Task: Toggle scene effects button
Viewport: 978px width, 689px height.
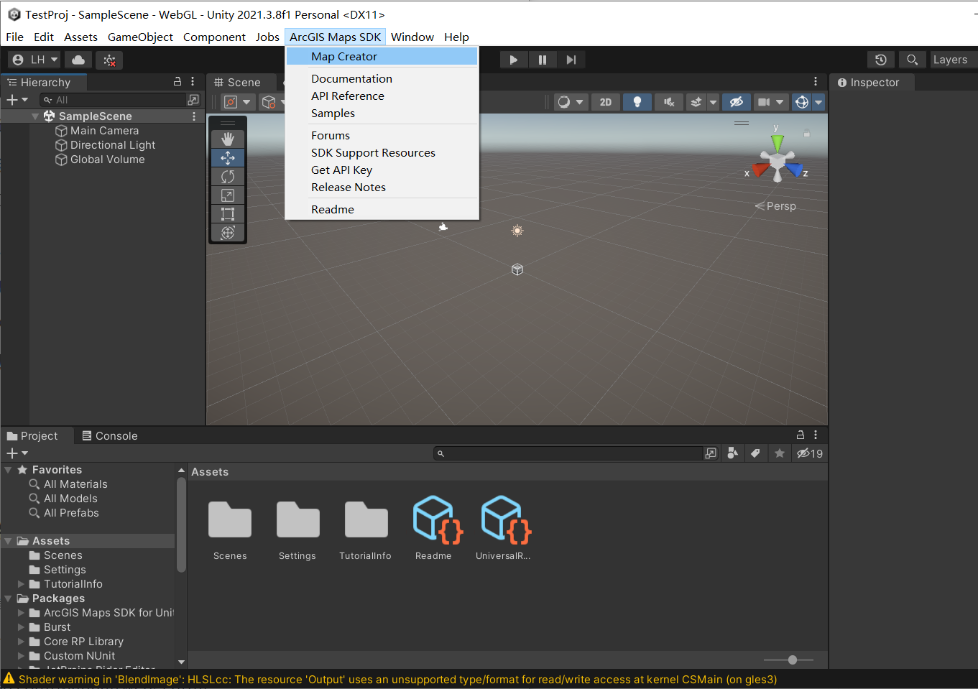Action: (696, 102)
